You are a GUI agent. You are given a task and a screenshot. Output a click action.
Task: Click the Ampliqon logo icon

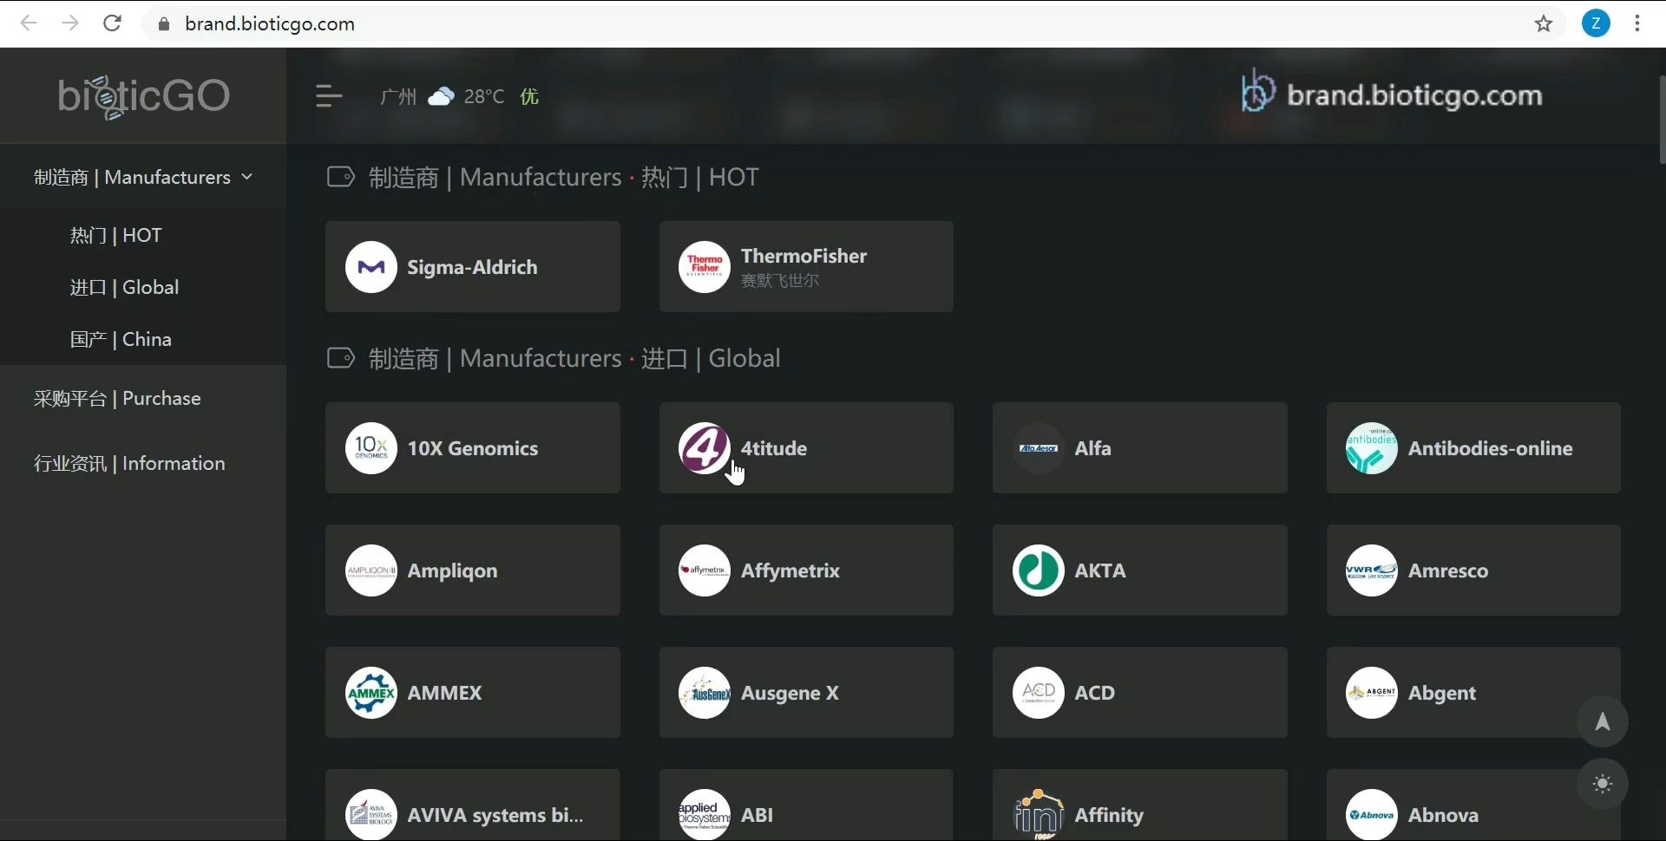pyautogui.click(x=371, y=570)
